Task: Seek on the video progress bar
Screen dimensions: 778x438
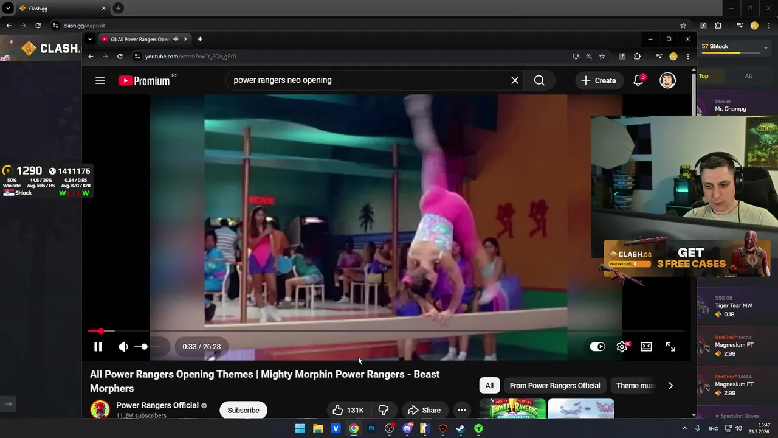Action: 386,331
